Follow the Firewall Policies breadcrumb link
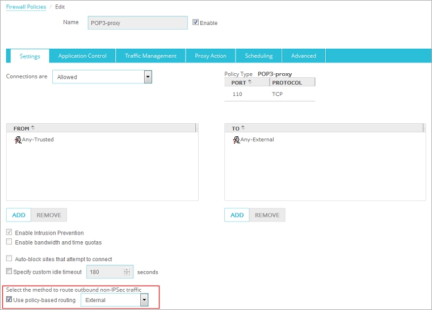 [26, 7]
